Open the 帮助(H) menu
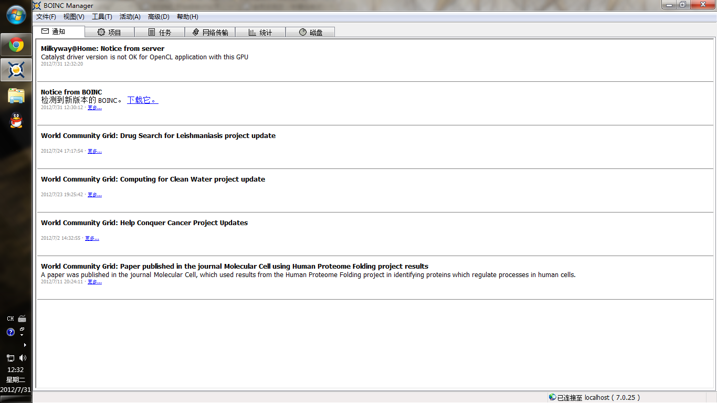The image size is (717, 403). (187, 17)
